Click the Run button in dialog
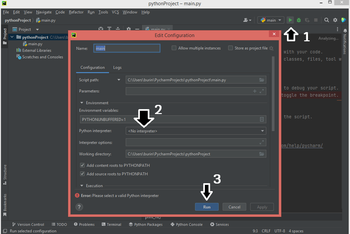The image size is (350, 234). click(207, 207)
